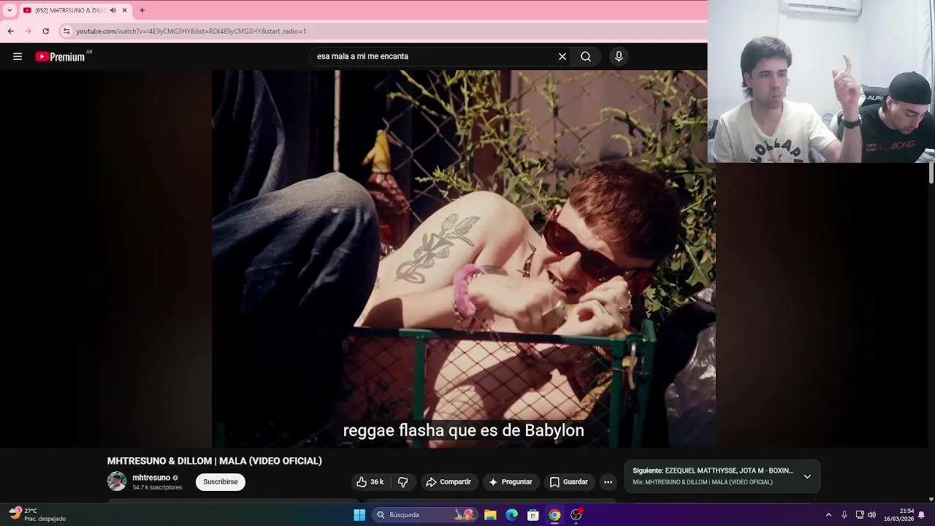This screenshot has height=526, width=935.
Task: Reload the YouTube page
Action: click(45, 31)
